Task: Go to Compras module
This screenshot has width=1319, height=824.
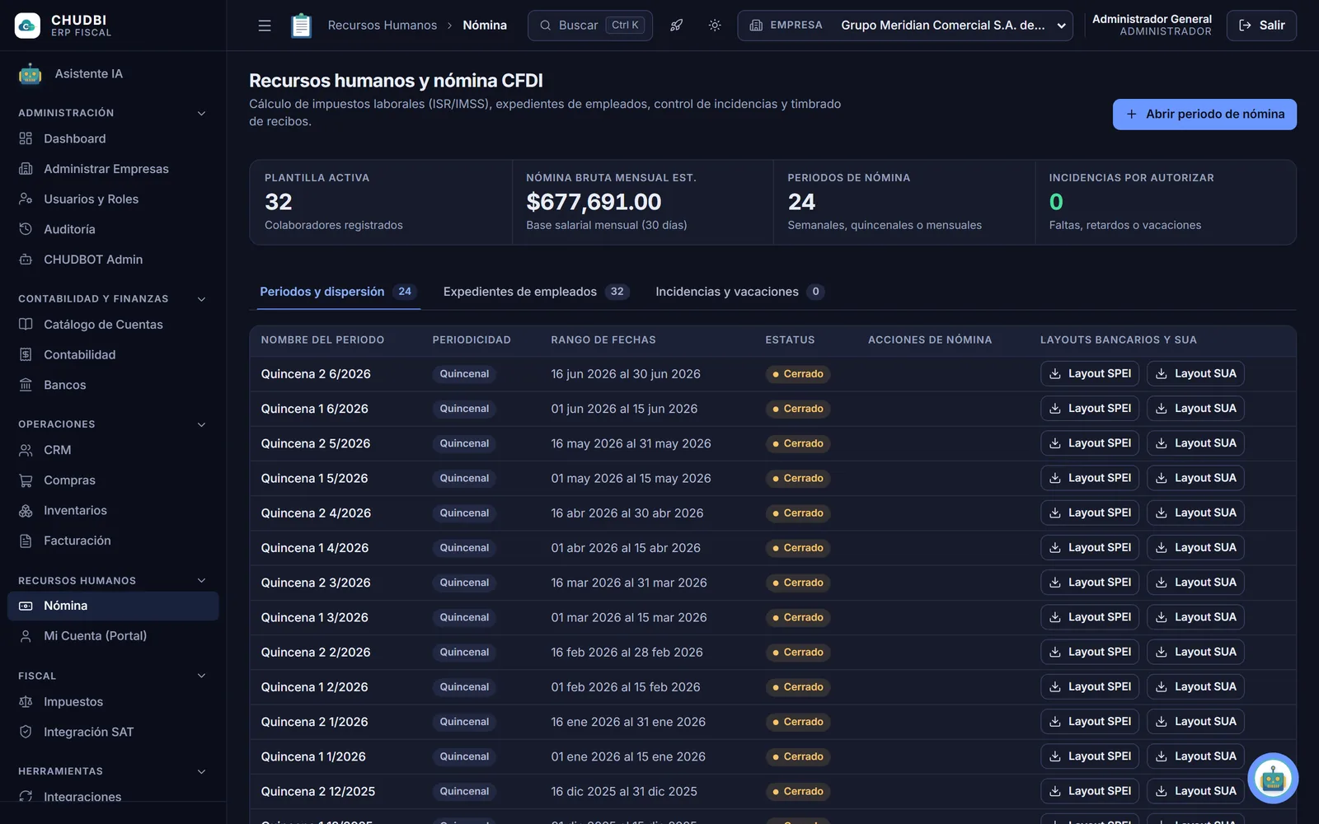Action: 113,480
